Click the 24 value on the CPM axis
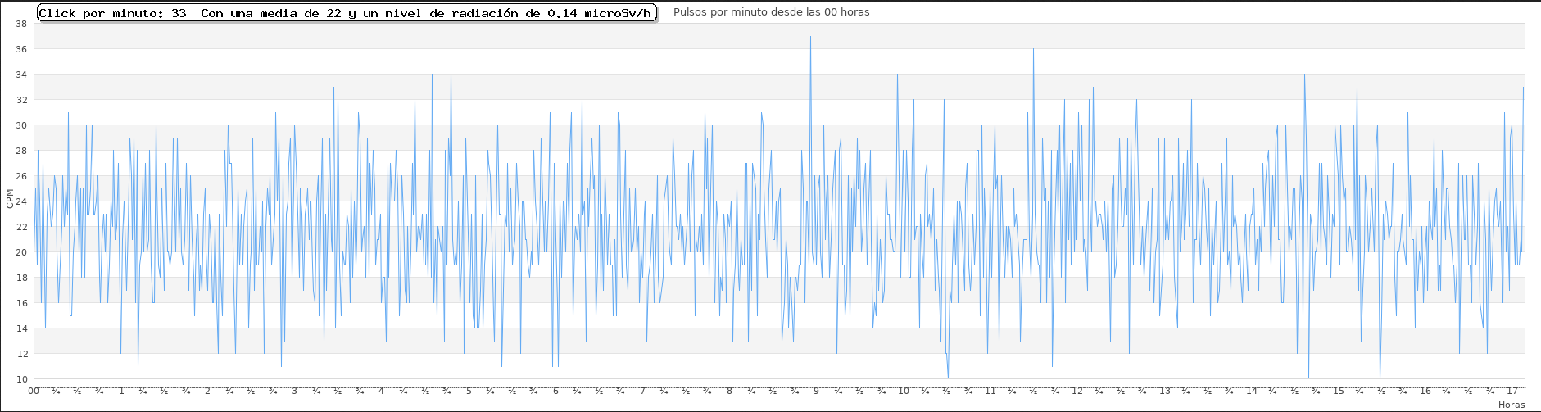Viewport: 1541px width, 412px height. tap(21, 201)
